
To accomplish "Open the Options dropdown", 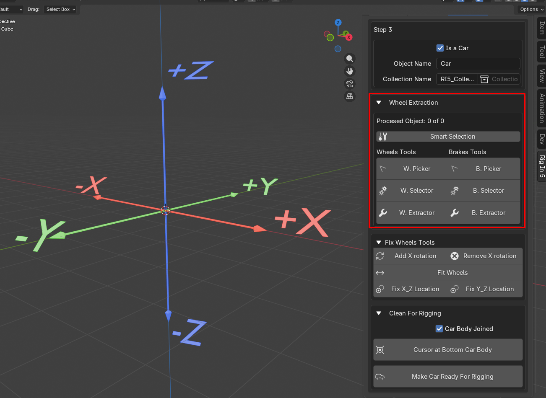I will pos(531,9).
